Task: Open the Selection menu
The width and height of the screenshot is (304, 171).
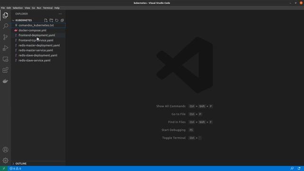Action: [x=18, y=8]
